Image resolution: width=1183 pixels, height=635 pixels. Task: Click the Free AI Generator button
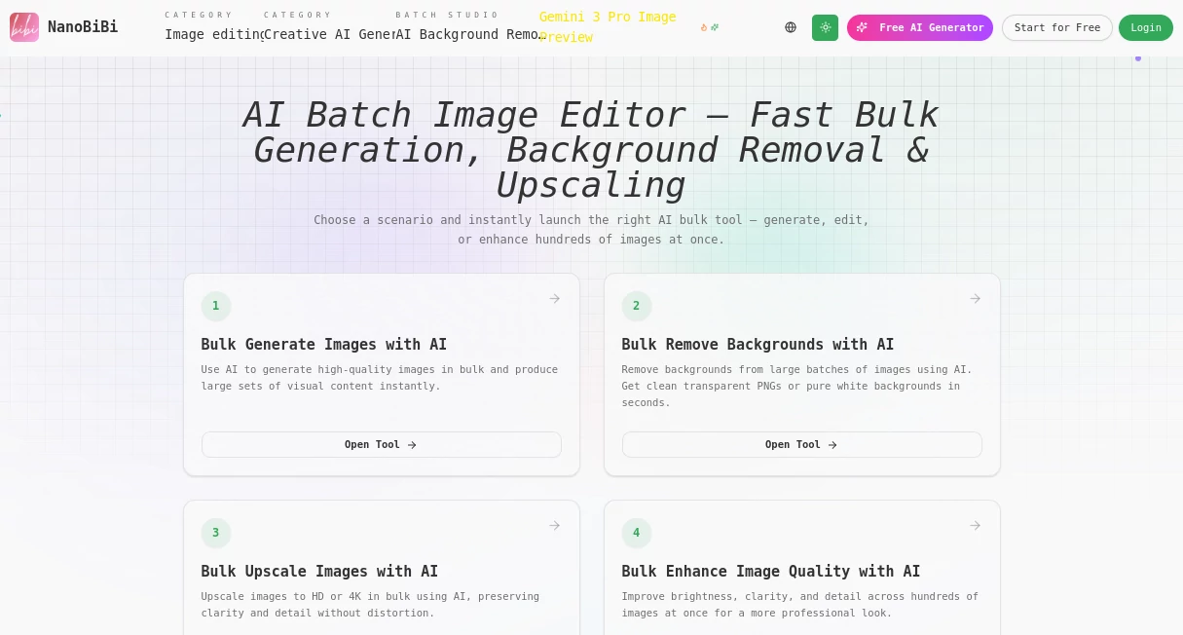pyautogui.click(x=919, y=27)
